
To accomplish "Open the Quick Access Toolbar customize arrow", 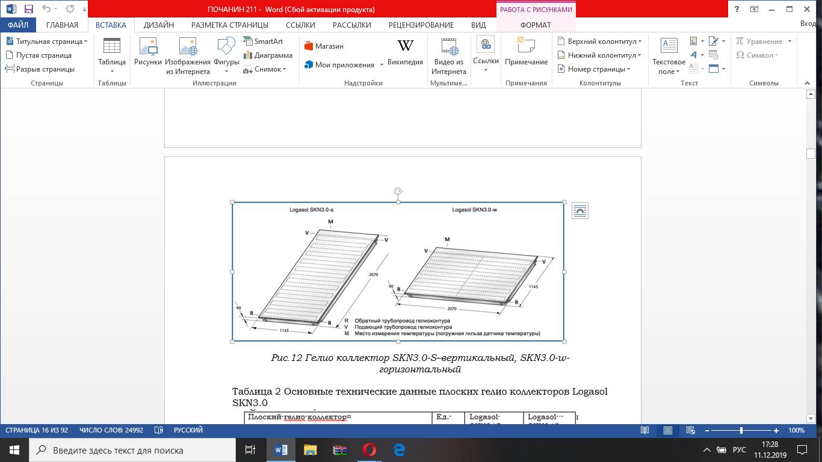I will pos(84,10).
